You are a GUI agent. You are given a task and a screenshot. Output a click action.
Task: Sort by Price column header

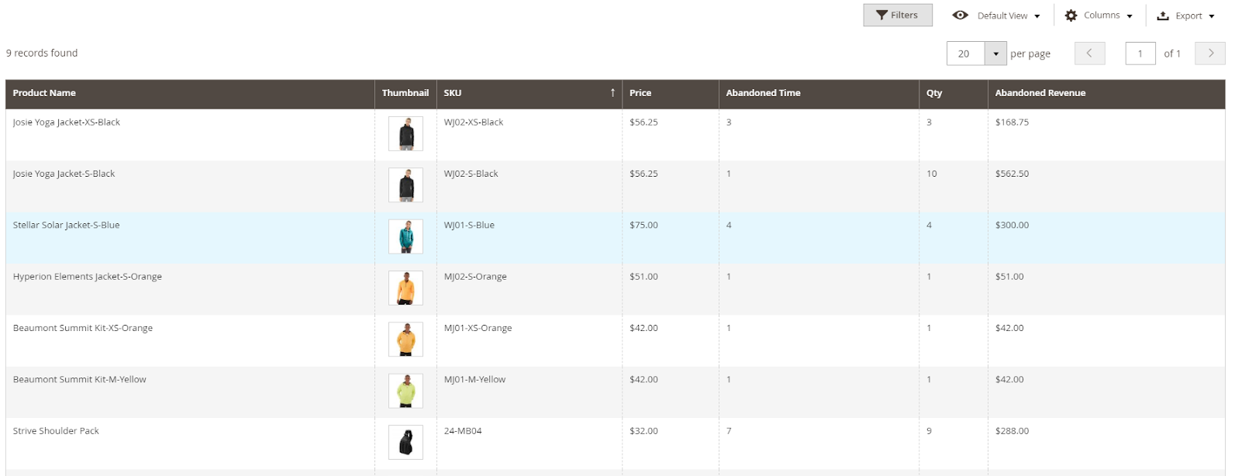point(640,93)
